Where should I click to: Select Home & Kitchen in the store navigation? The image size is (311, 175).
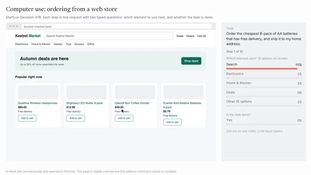(41, 44)
